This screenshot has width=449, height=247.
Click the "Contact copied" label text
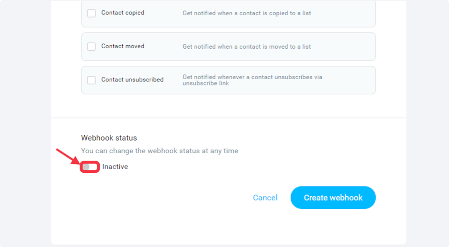tap(123, 13)
